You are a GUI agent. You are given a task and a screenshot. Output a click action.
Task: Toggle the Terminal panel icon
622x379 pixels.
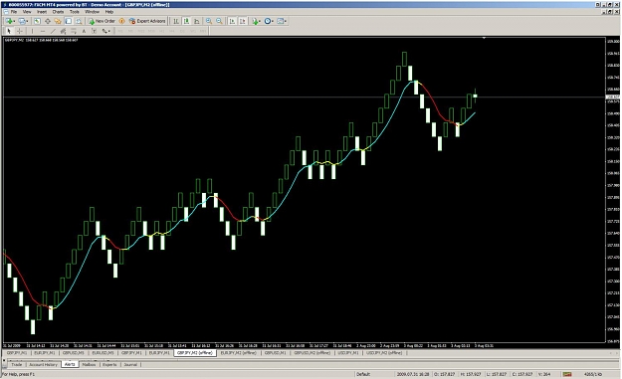pyautogui.click(x=69, y=21)
